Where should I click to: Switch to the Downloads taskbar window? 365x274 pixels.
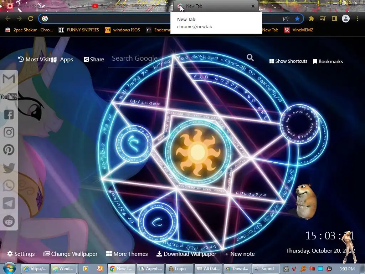pyautogui.click(x=237, y=269)
